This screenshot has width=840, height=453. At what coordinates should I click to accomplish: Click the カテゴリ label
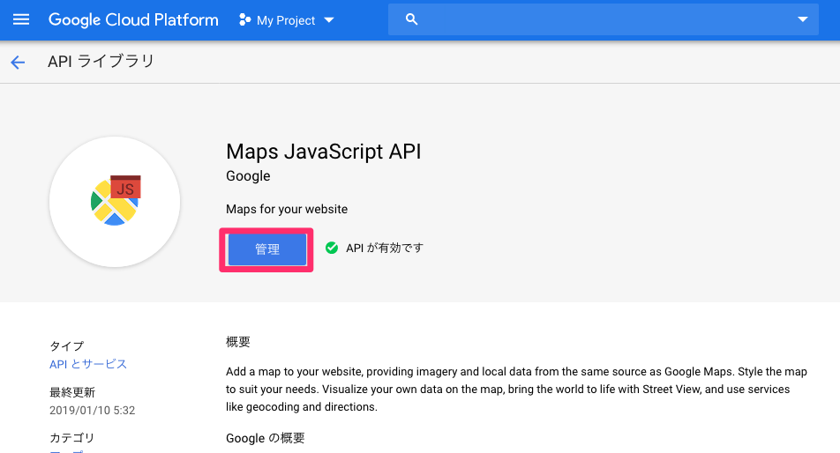point(71,437)
